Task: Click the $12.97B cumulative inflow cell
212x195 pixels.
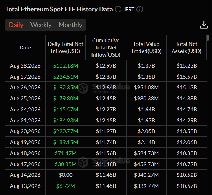Action: 106,66
